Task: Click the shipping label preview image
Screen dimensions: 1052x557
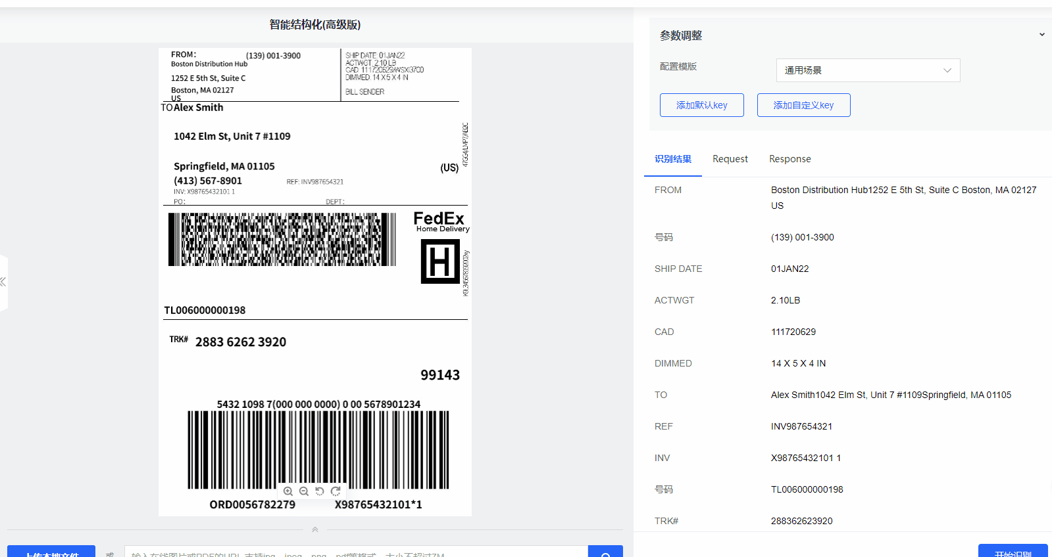Action: (315, 282)
